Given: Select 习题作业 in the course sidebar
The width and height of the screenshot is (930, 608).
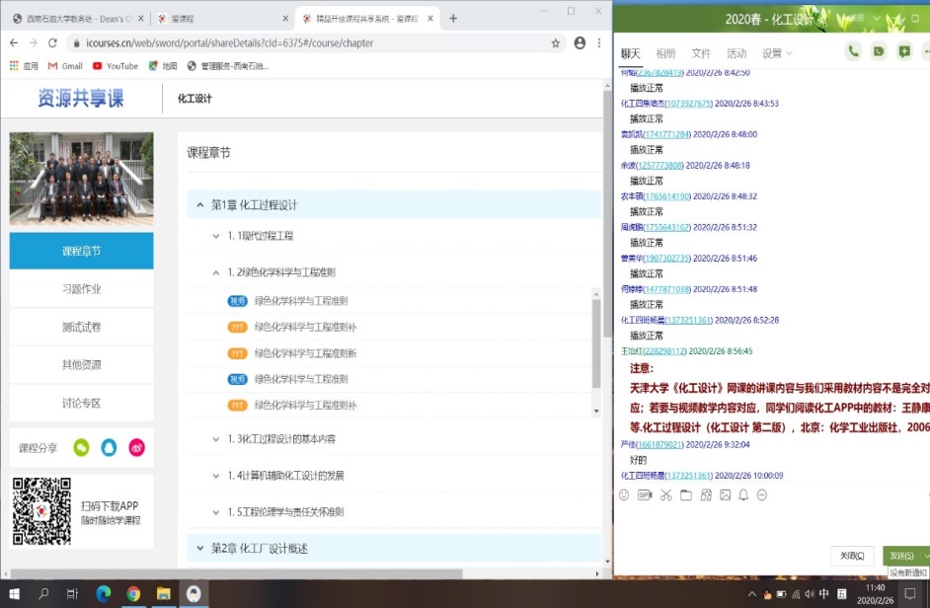Looking at the screenshot, I should pyautogui.click(x=81, y=289).
